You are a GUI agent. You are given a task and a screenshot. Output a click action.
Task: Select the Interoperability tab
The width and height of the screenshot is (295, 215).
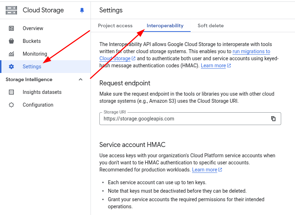click(165, 26)
